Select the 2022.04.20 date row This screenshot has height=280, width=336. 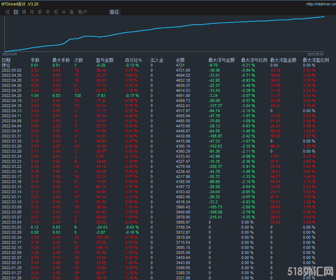(x=12, y=96)
